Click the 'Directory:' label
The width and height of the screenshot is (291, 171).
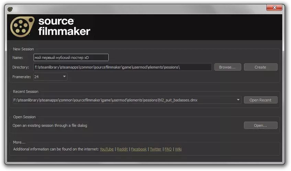coord(21,67)
